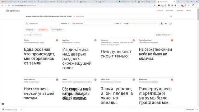The width and height of the screenshot is (199, 112).
Task: Open the Chrome three-dot menu
Action: coord(197,6)
